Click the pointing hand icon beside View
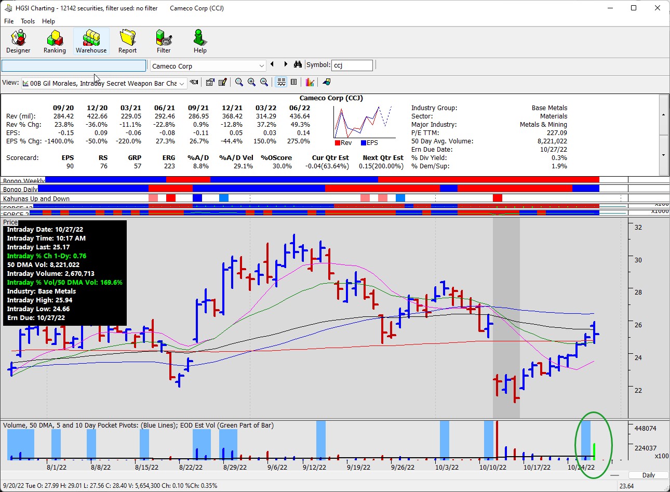This screenshot has height=492, width=670. coord(194,82)
